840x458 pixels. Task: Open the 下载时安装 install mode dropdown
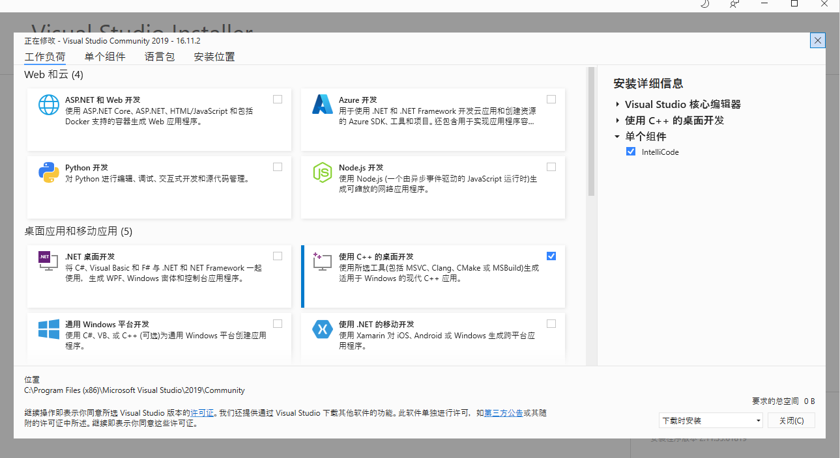[x=711, y=421]
